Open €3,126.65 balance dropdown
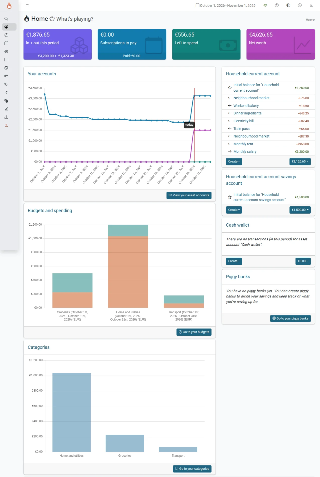This screenshot has width=320, height=477. click(x=300, y=162)
